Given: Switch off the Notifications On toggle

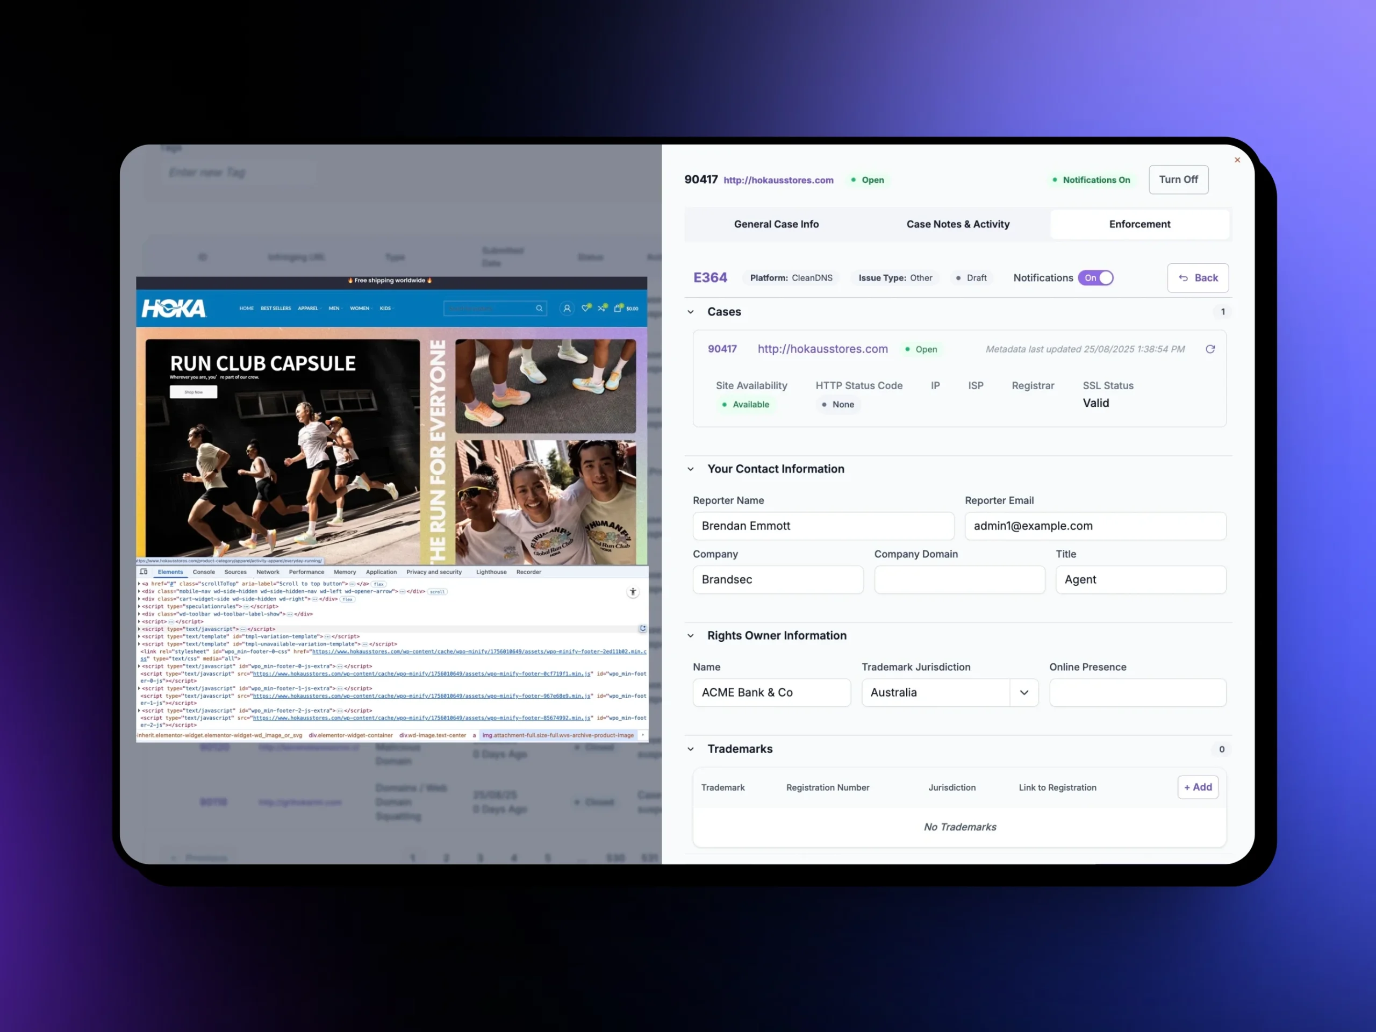Looking at the screenshot, I should 1096,278.
